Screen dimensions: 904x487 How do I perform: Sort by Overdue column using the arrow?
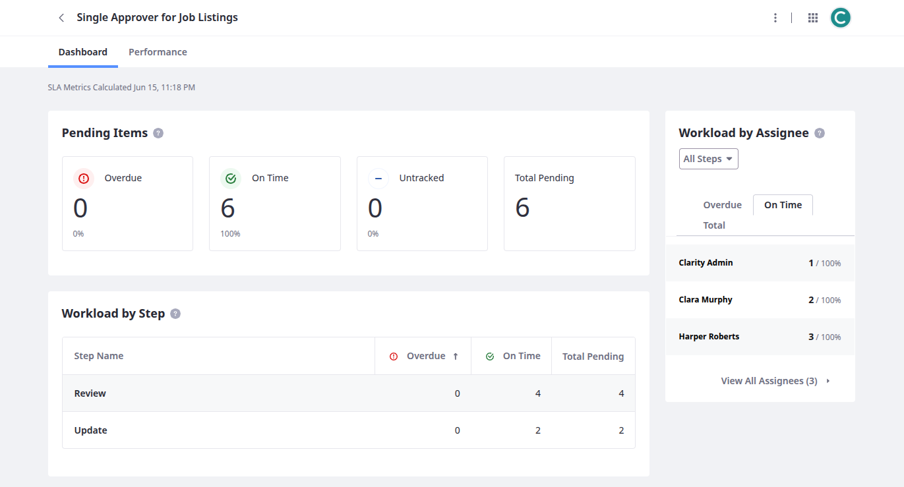[455, 357]
